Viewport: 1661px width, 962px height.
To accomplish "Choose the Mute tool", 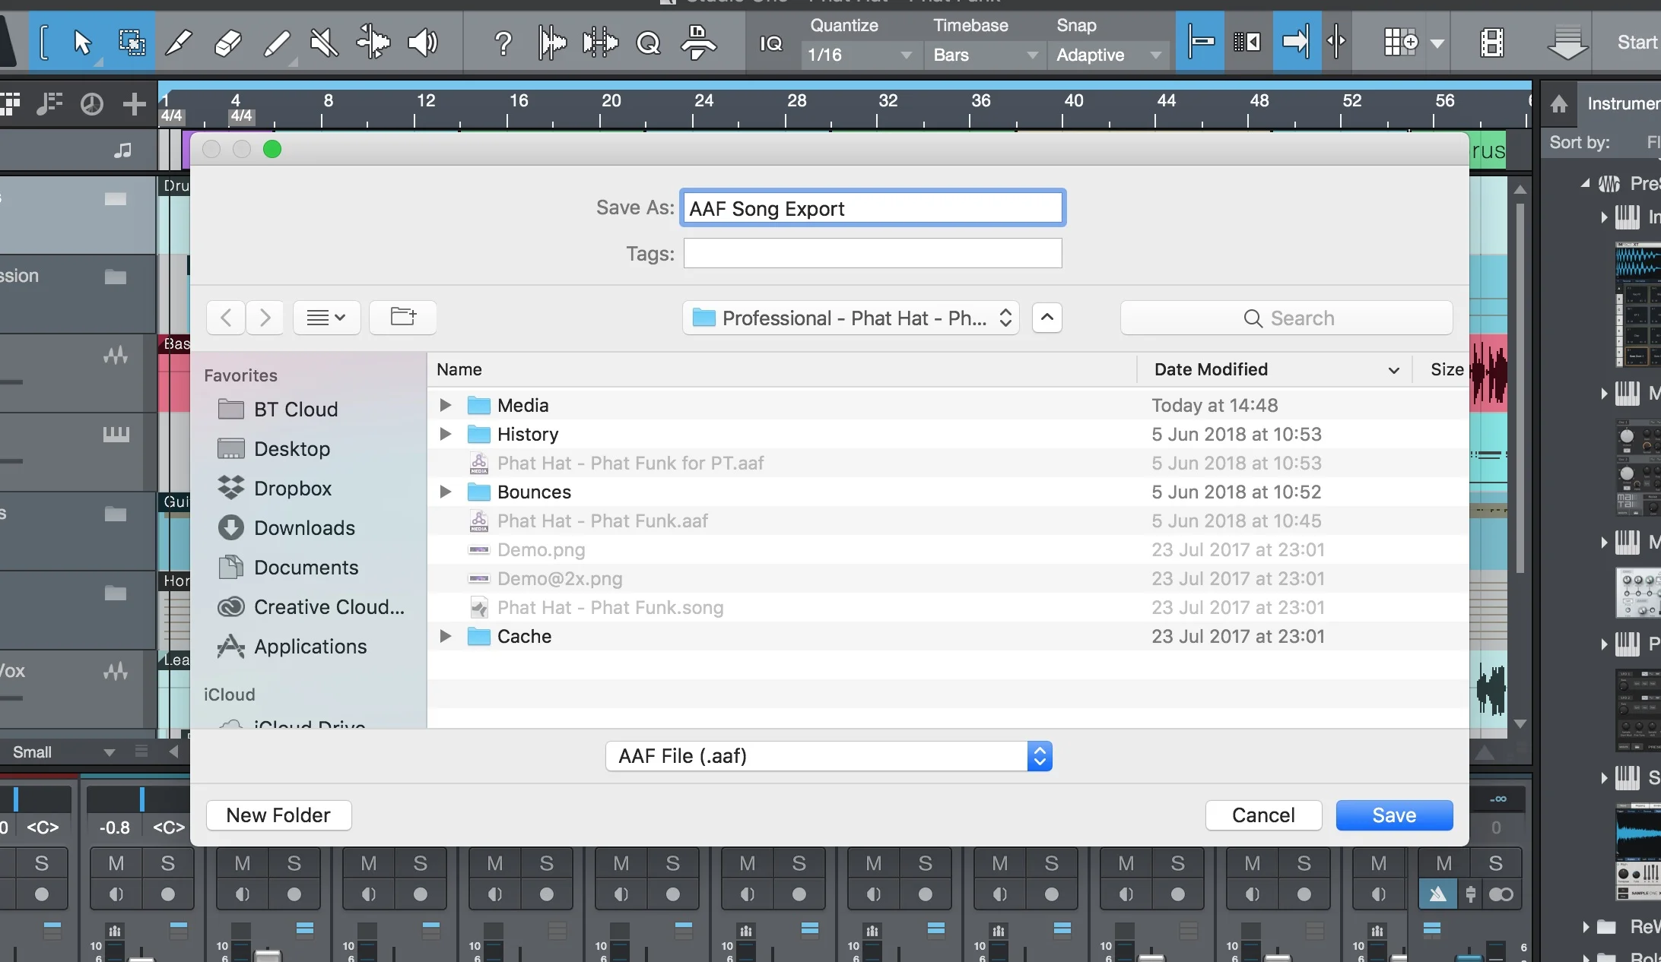I will pyautogui.click(x=325, y=43).
